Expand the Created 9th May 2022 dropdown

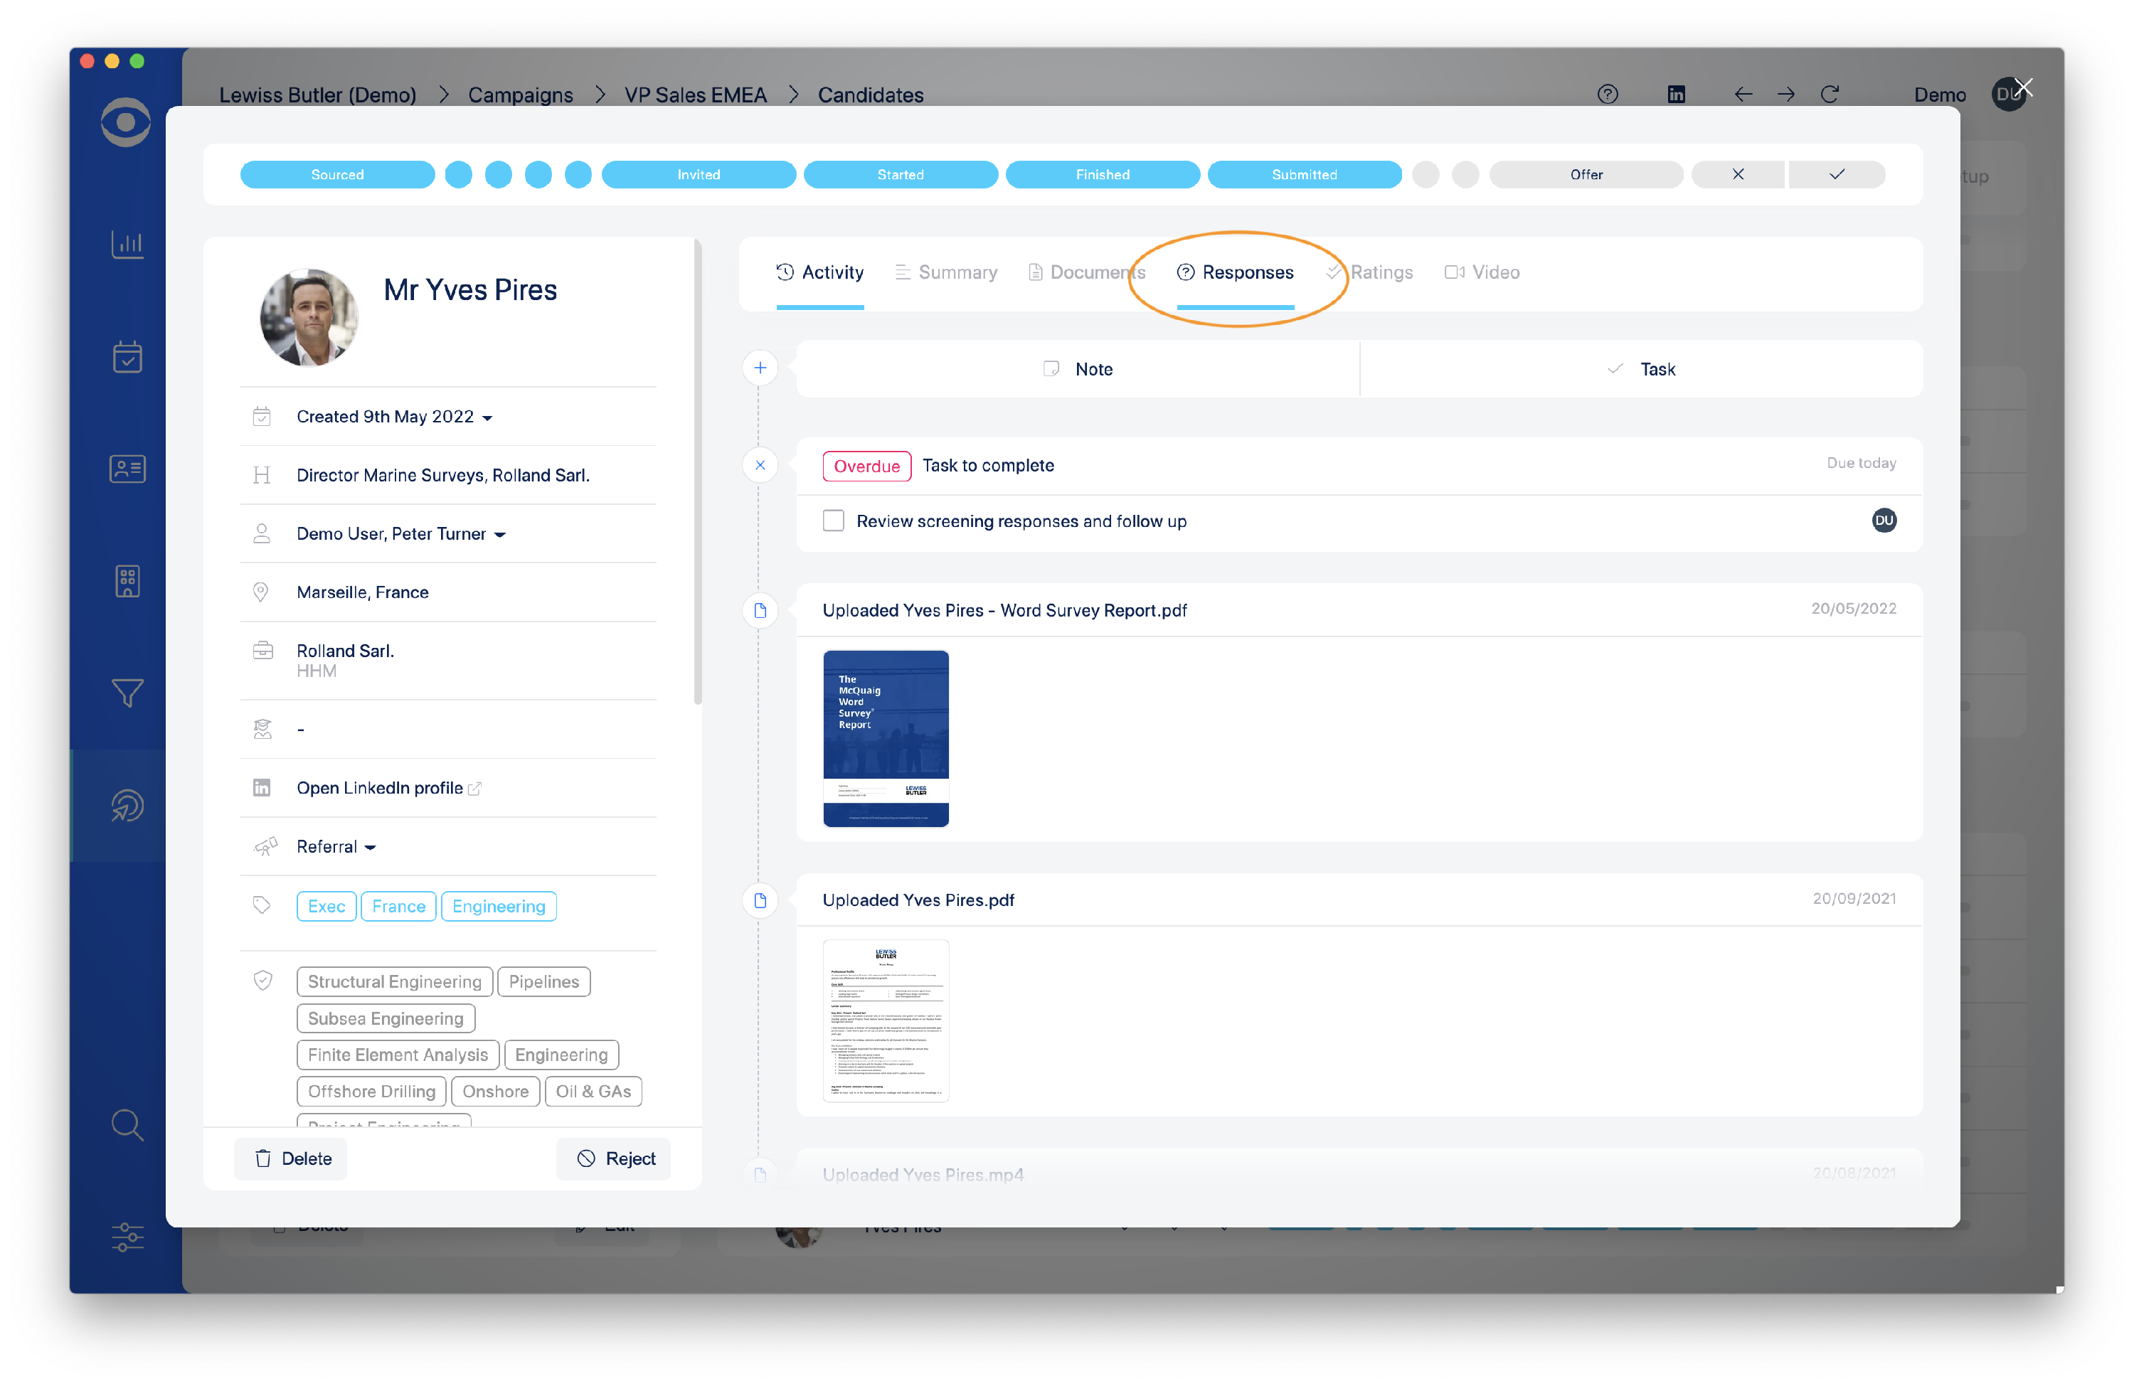[395, 417]
